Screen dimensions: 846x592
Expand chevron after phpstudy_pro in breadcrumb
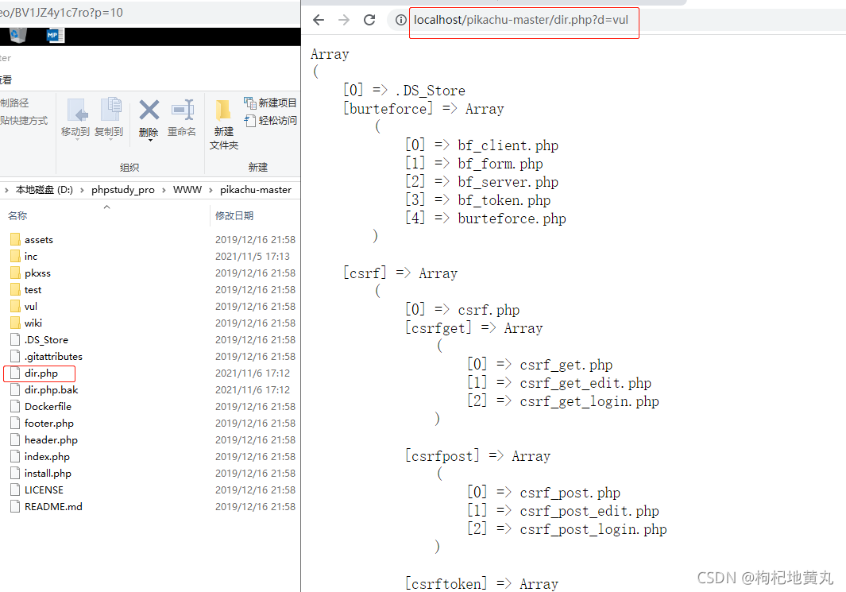(x=164, y=190)
